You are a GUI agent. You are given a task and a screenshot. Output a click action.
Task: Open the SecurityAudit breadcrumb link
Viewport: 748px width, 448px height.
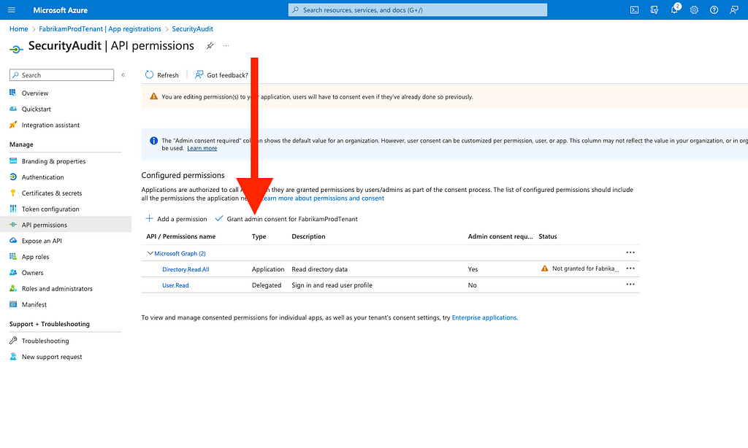click(x=192, y=29)
